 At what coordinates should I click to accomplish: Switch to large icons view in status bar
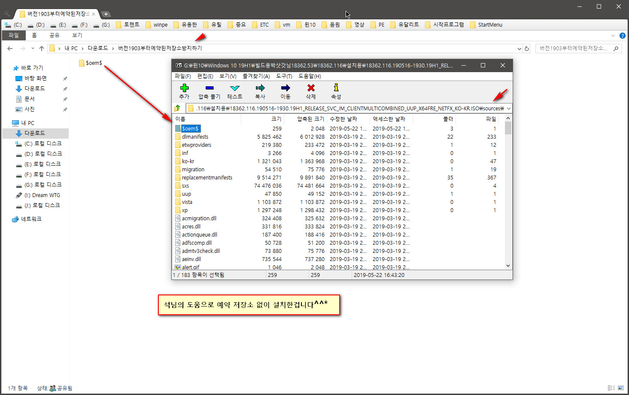point(621,388)
